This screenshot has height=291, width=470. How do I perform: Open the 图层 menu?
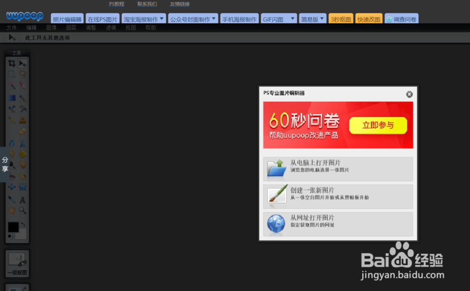tap(71, 28)
